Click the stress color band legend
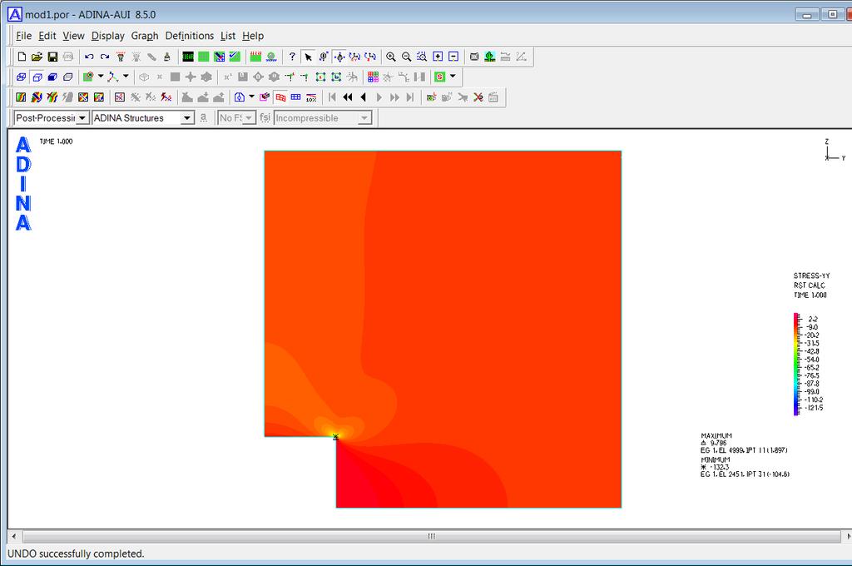Screen dimensions: 852x566 796,364
